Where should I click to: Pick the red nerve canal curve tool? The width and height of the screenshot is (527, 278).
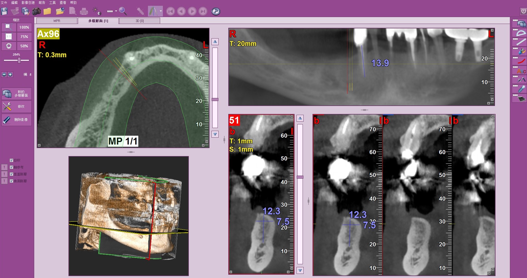pos(521,61)
